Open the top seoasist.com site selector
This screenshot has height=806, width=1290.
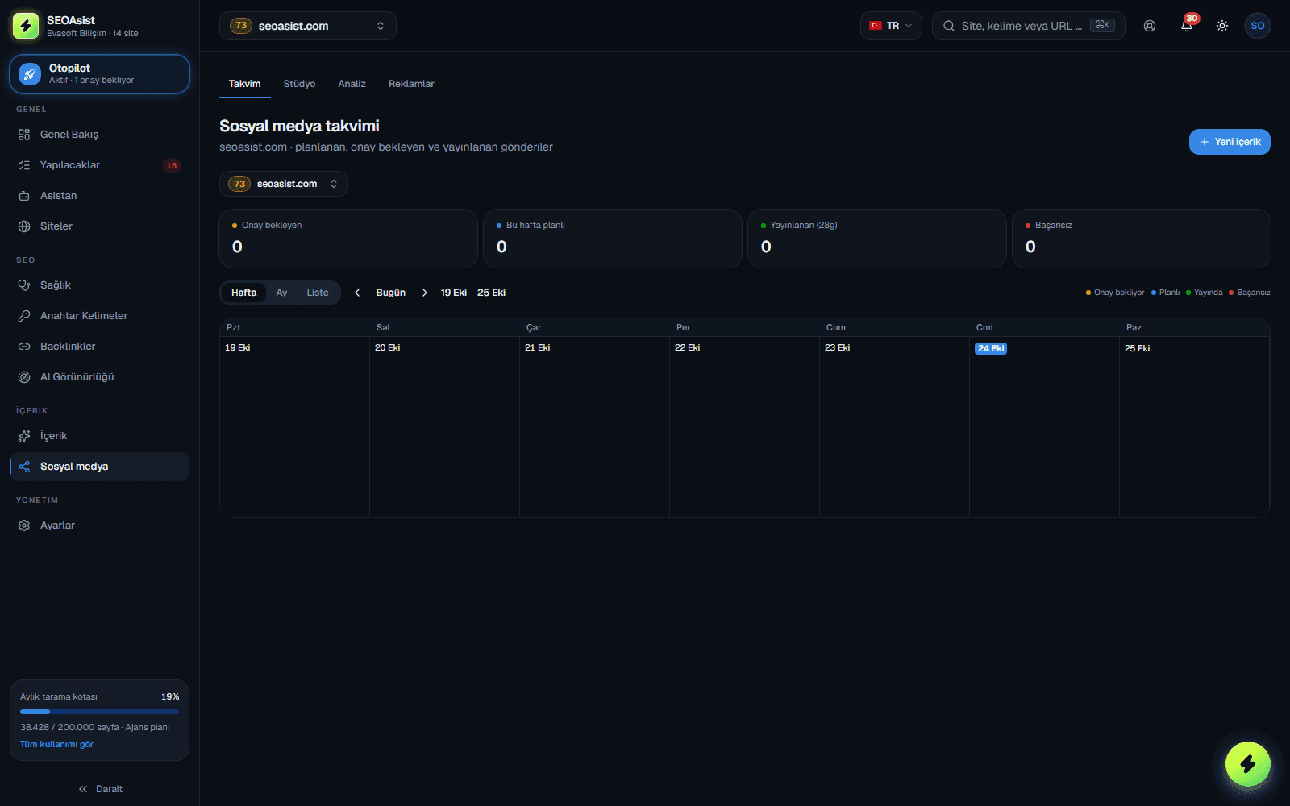coord(308,26)
